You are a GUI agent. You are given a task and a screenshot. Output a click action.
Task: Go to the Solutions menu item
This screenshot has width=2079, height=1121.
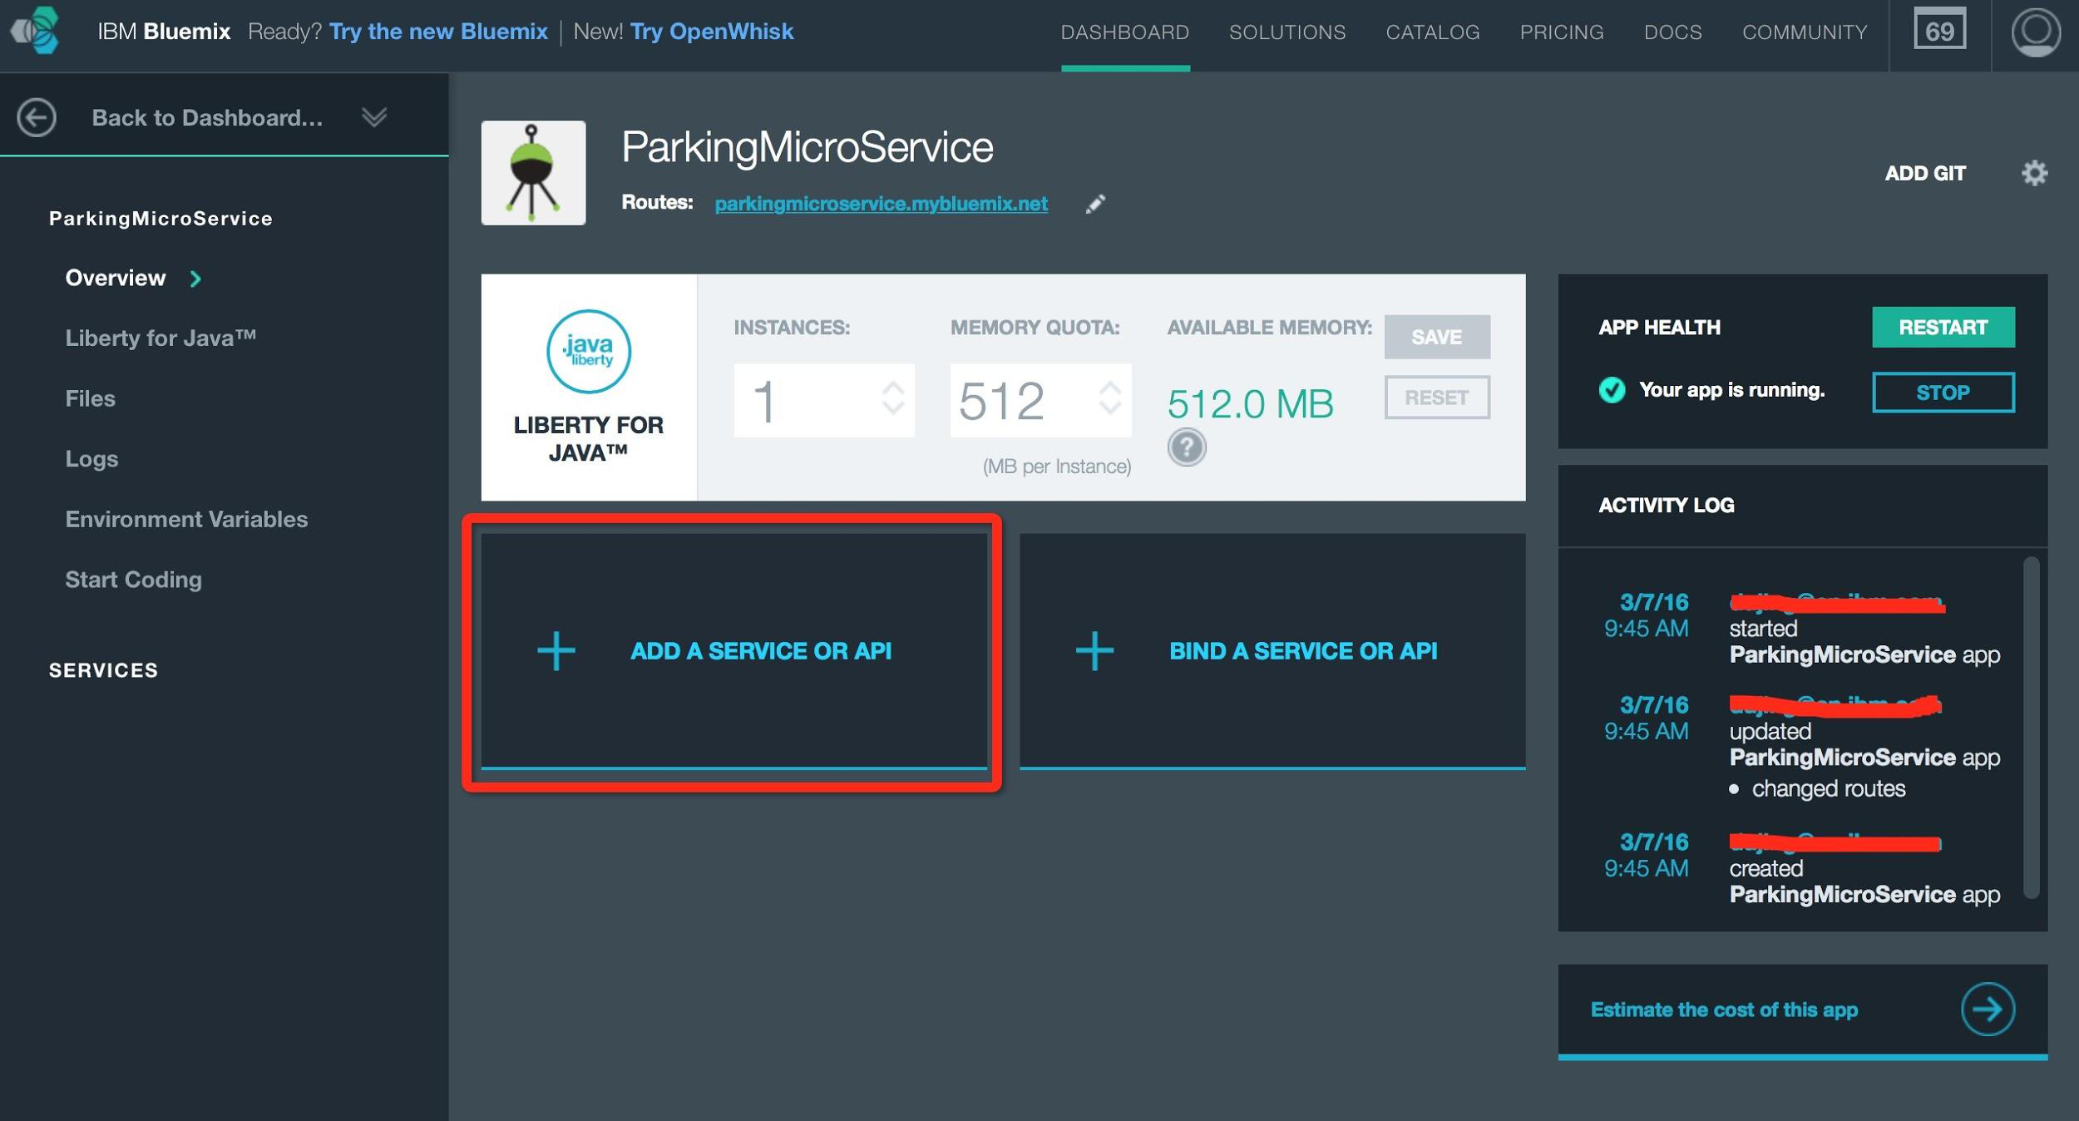[1286, 32]
